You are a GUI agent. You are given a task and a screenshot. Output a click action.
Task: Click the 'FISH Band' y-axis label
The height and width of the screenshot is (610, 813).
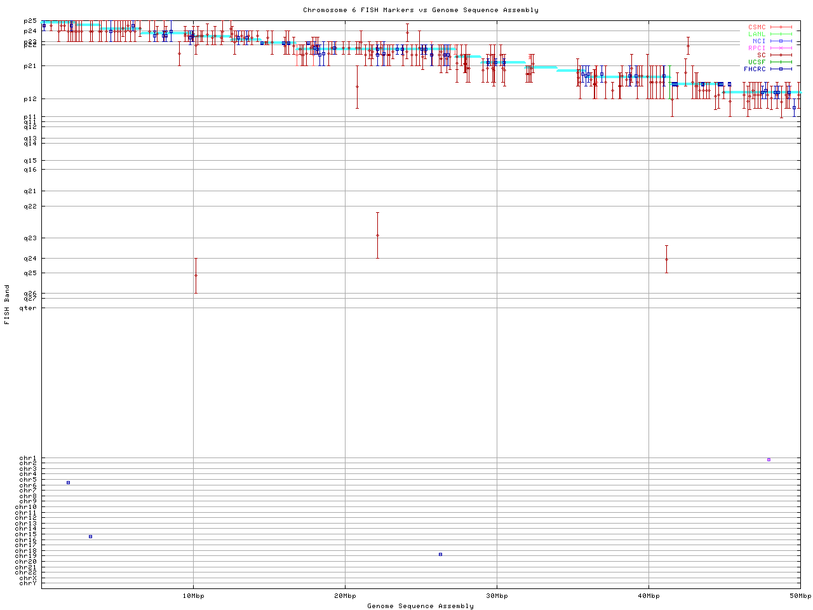pyautogui.click(x=7, y=304)
